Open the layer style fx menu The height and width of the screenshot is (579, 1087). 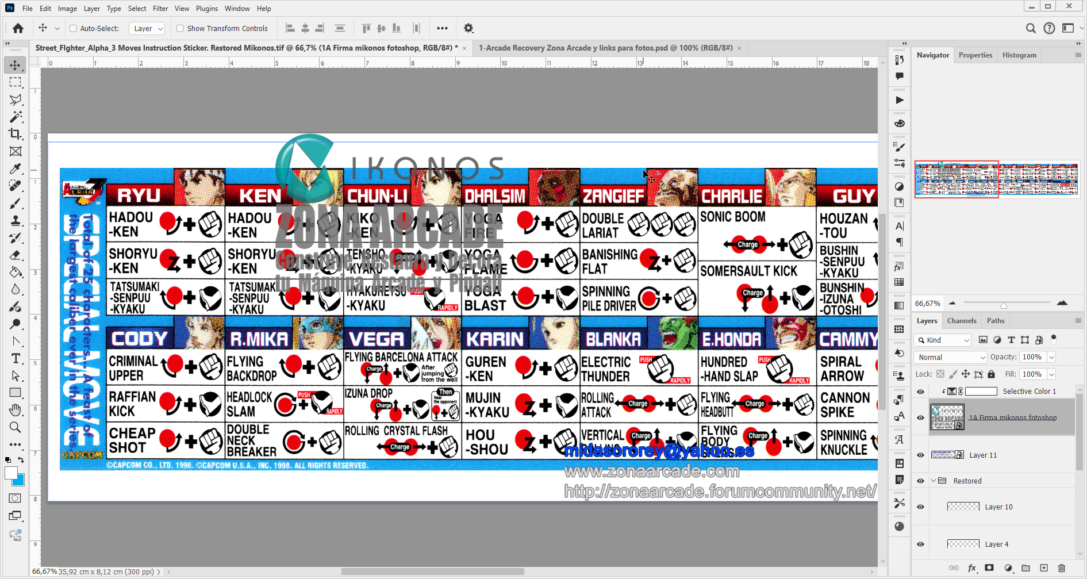pos(972,568)
